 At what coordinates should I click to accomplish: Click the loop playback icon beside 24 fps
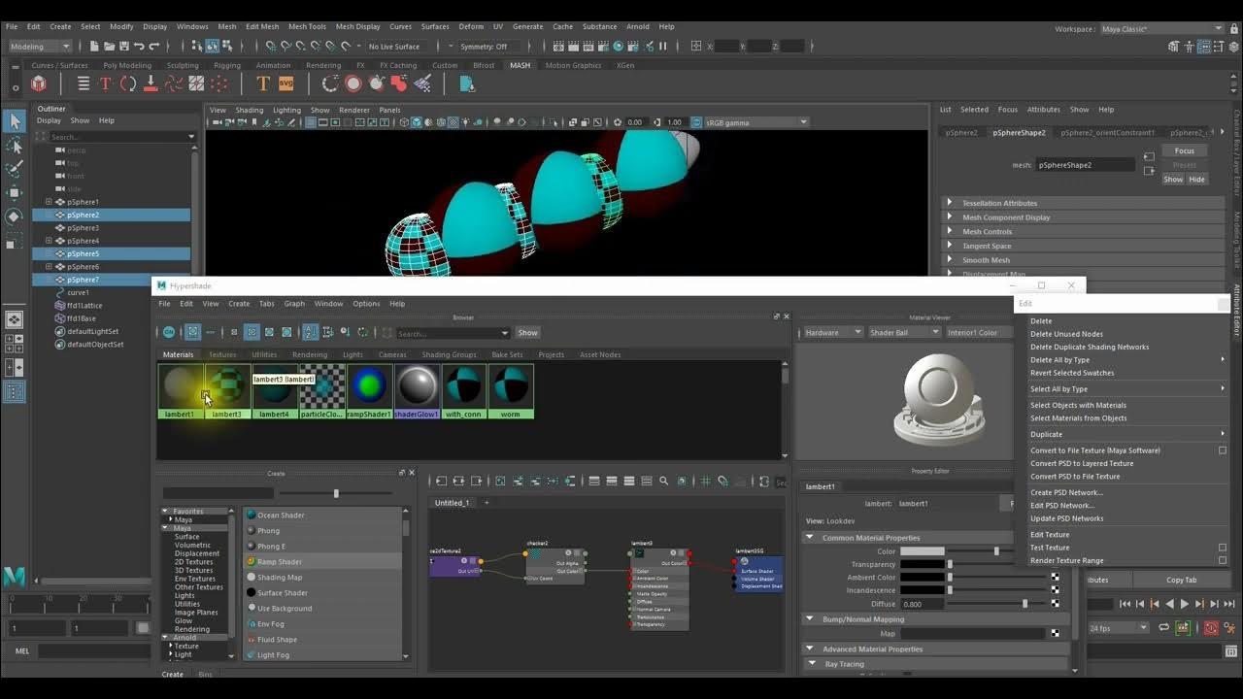pyautogui.click(x=1164, y=628)
